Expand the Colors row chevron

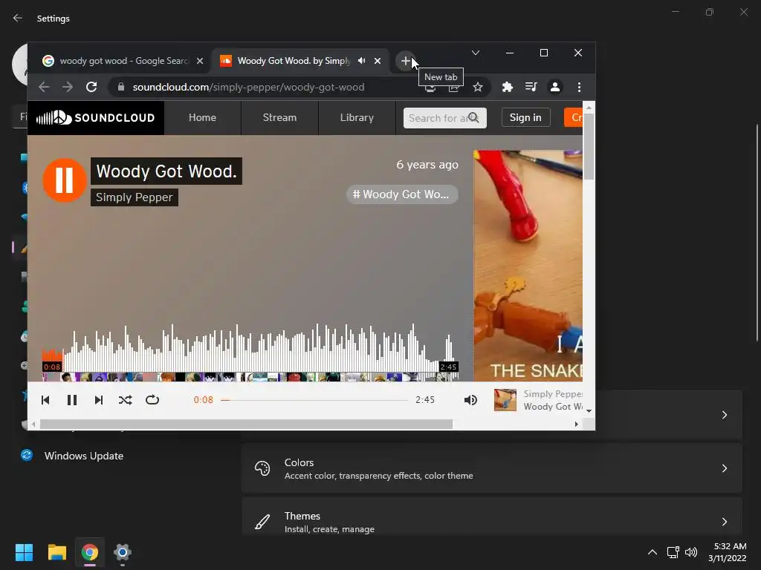pyautogui.click(x=724, y=468)
